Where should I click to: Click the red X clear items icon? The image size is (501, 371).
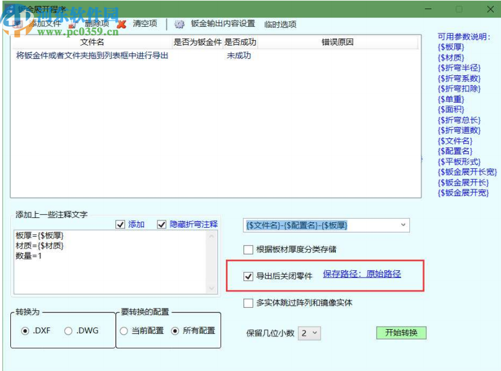[x=121, y=24]
